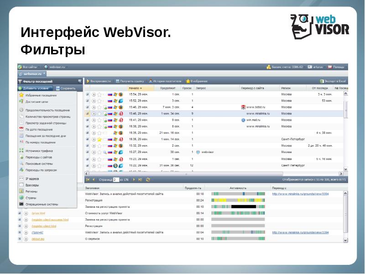Open История посетителя from the toolbar
Viewport: 365px width, 274px height.
pos(151,81)
